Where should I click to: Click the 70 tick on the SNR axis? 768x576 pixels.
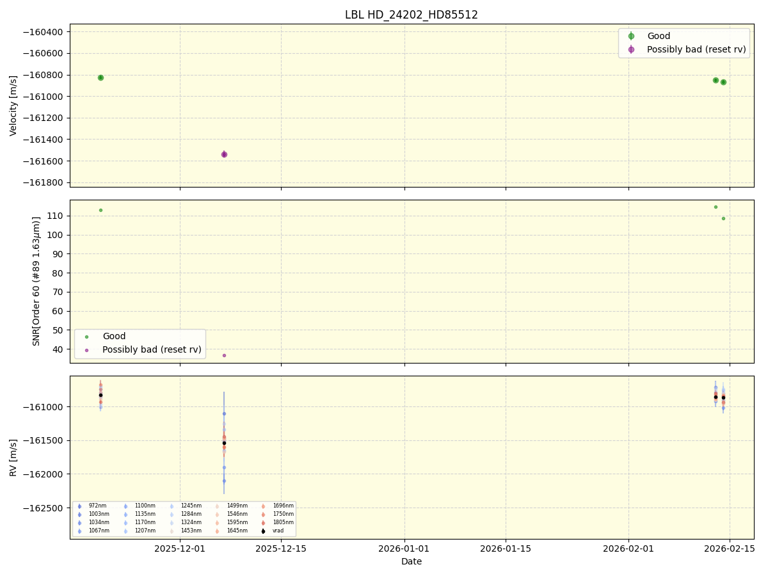pos(59,292)
